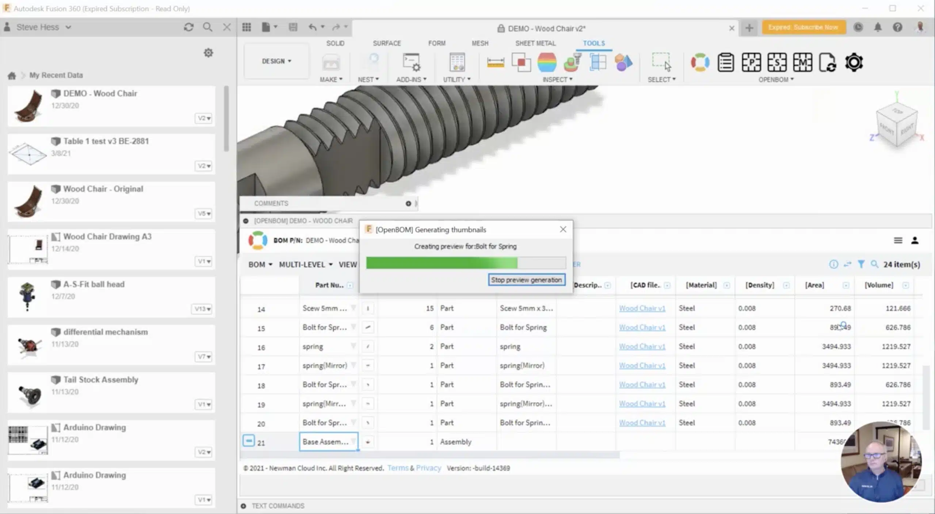Click the BOM filter icon

click(x=861, y=264)
